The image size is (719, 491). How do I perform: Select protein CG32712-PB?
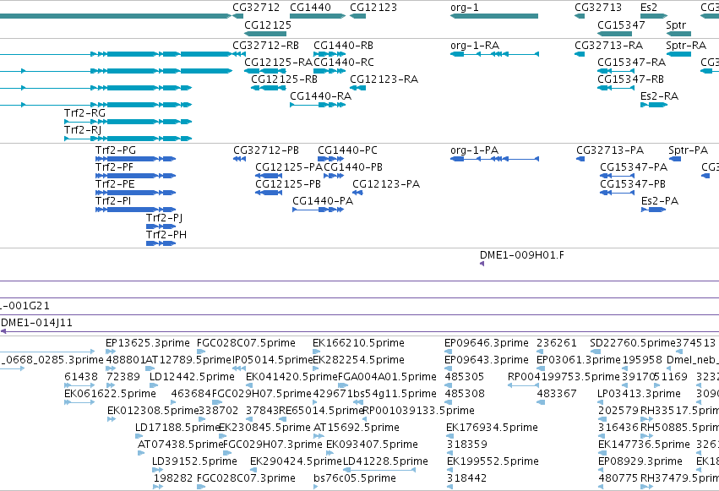266,150
